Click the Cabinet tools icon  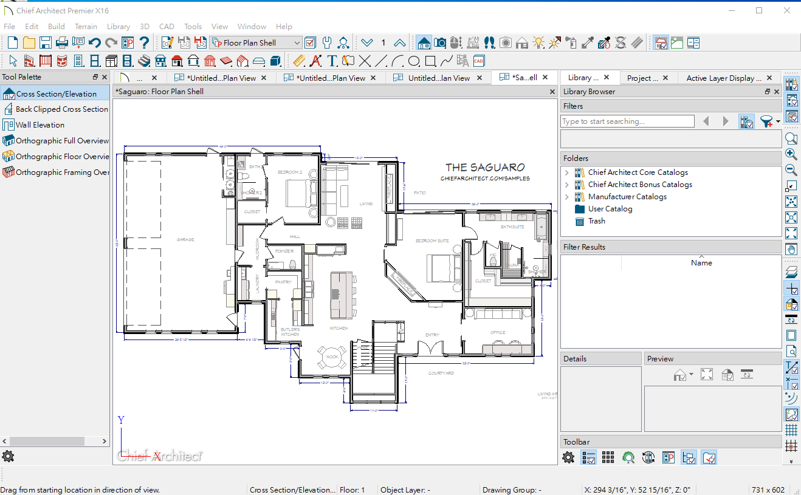click(111, 61)
